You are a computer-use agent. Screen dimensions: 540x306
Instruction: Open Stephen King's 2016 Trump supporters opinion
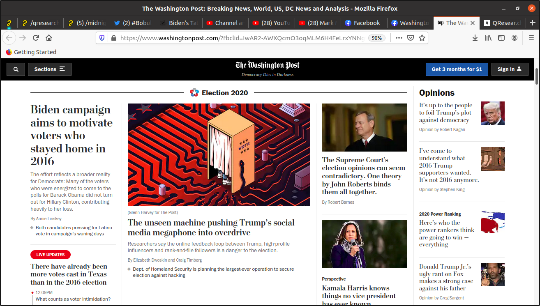point(449,165)
